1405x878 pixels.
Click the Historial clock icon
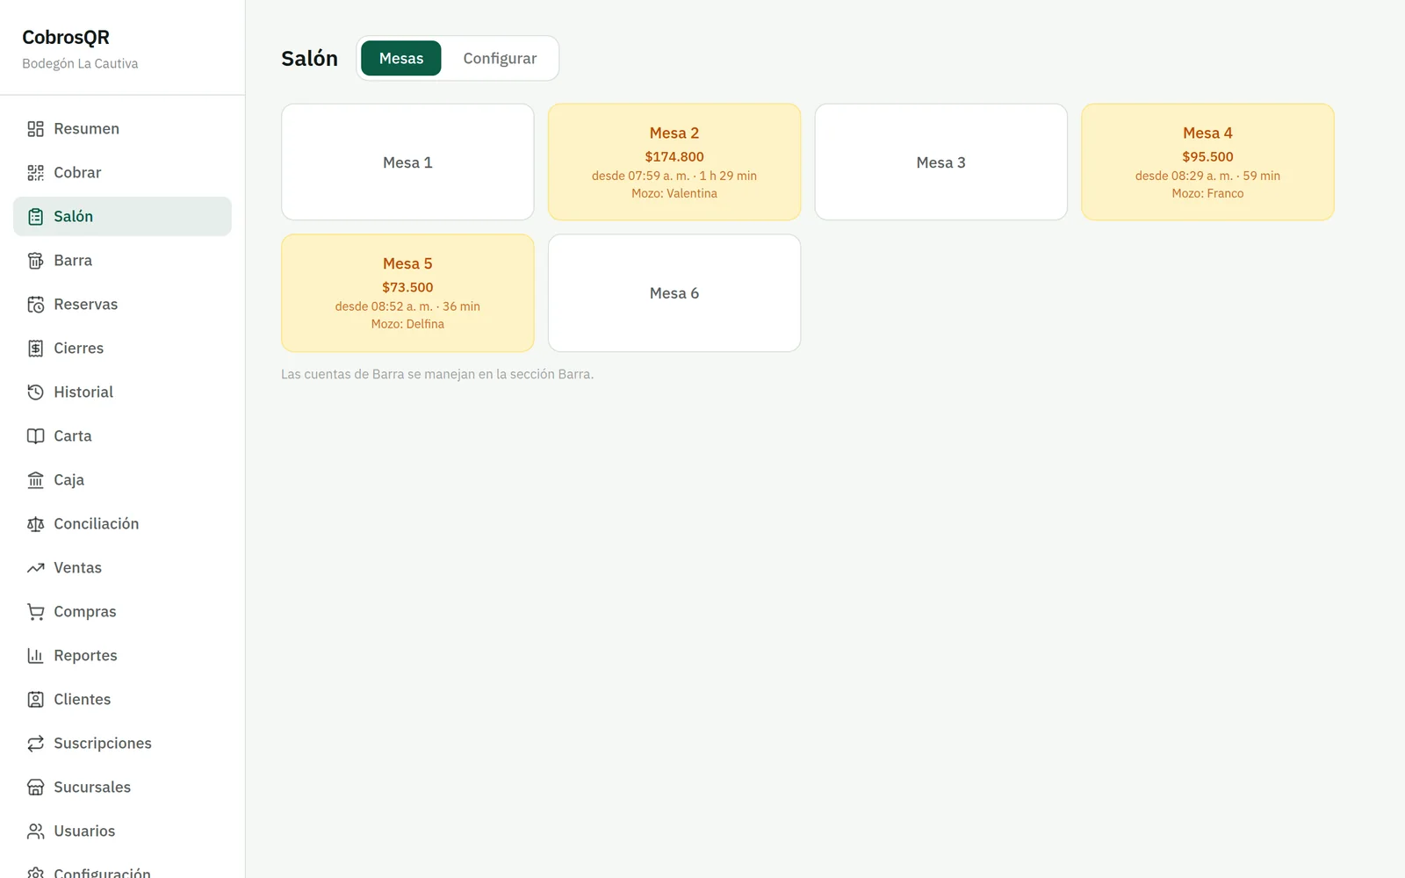(35, 392)
